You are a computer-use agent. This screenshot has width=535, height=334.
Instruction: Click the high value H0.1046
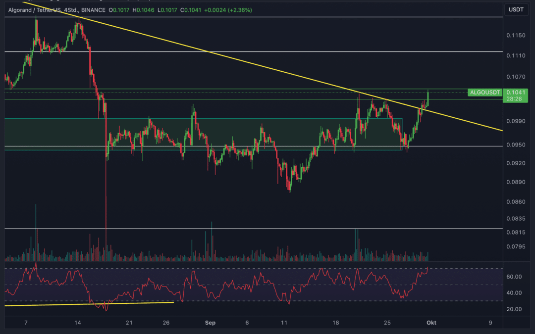pyautogui.click(x=143, y=10)
